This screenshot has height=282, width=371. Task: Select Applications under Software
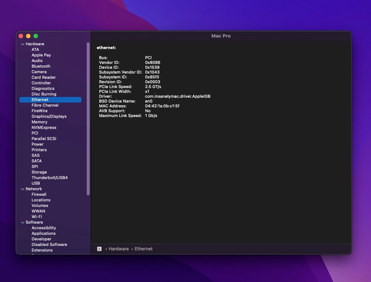(x=44, y=233)
